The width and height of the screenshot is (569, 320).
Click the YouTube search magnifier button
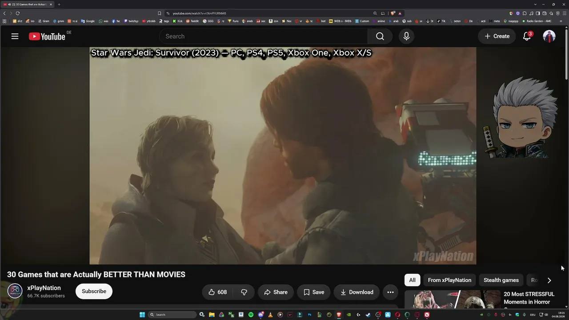380,36
